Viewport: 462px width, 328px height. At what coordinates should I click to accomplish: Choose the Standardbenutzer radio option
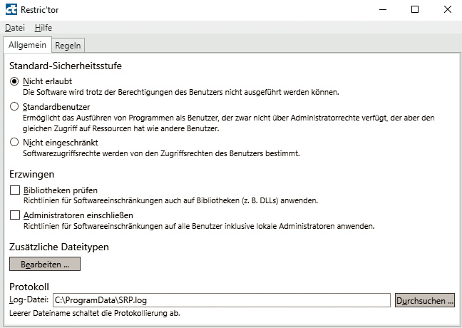(x=14, y=106)
